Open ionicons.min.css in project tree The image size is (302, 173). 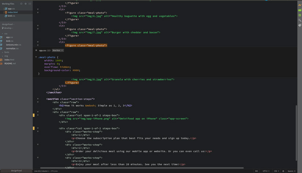tap(14, 45)
